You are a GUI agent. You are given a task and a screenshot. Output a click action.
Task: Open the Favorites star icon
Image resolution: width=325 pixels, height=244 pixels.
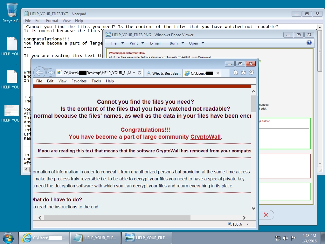pyautogui.click(x=243, y=73)
